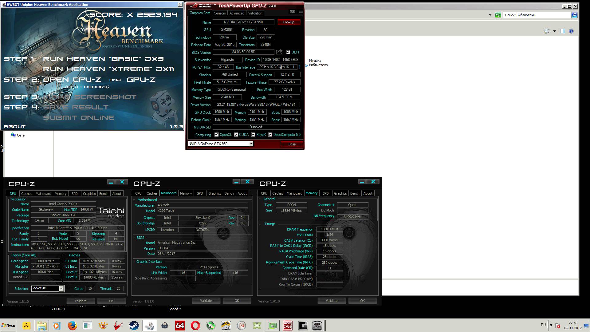Open the GPU-Z green card taskbar icon
Viewport: 590px width, 332px height.
coord(272,326)
